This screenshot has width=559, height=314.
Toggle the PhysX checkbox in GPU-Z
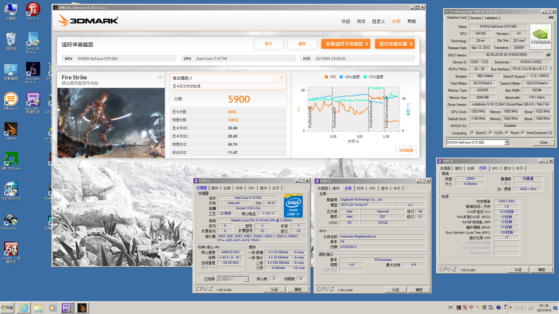tap(507, 133)
